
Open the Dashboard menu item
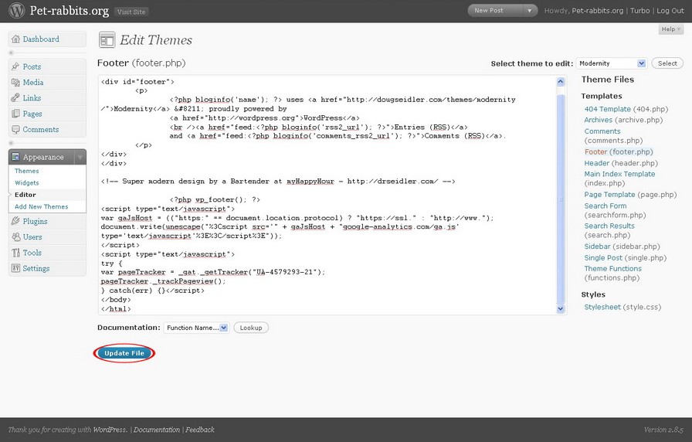(41, 39)
